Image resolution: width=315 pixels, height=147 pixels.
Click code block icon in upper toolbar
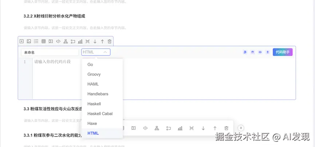click(x=58, y=41)
